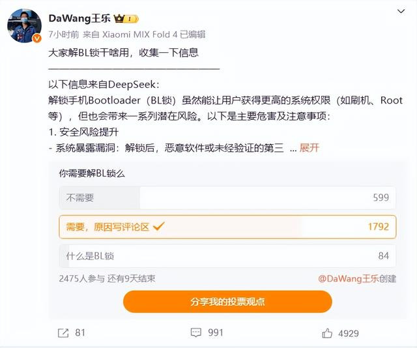Click the Xiaomi MIX Fold 4 source text
This screenshot has width=417, height=348.
tap(139, 35)
